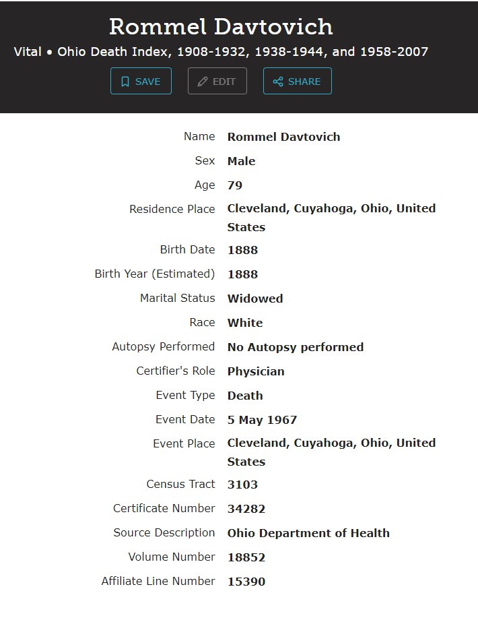Select the Residence Place Cleveland value
The image size is (478, 620).
pyautogui.click(x=331, y=218)
